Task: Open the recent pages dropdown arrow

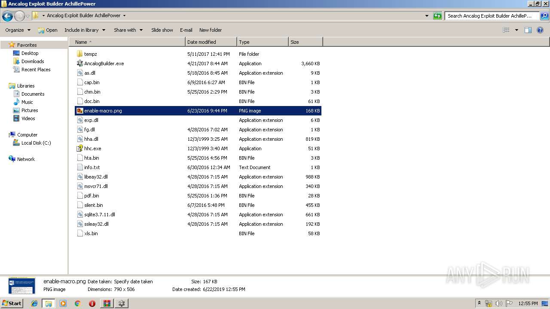Action: tap(27, 16)
